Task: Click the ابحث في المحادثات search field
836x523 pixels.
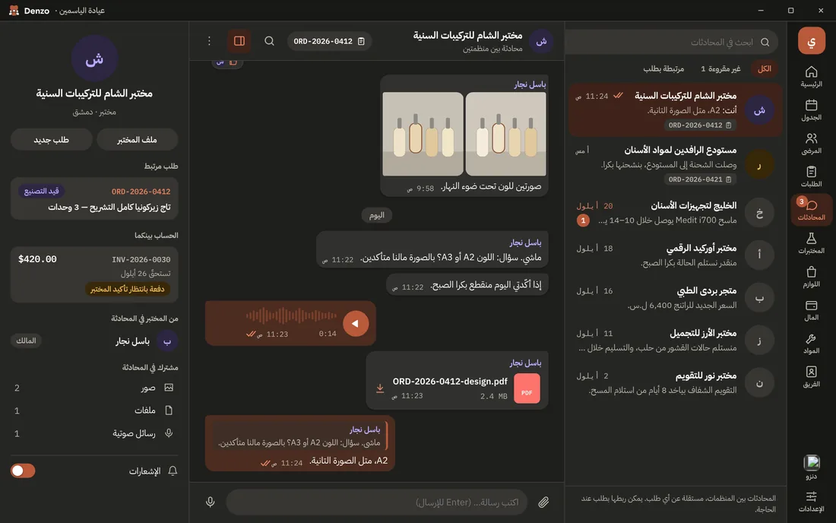Action: coord(672,42)
